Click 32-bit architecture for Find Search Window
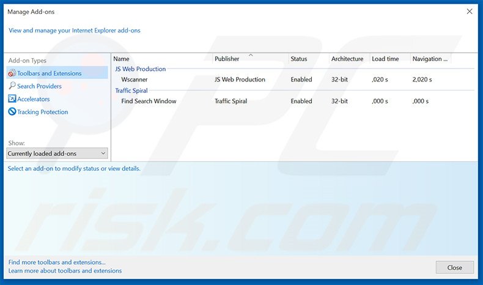Screen dimensions: 483x285 [x=339, y=101]
